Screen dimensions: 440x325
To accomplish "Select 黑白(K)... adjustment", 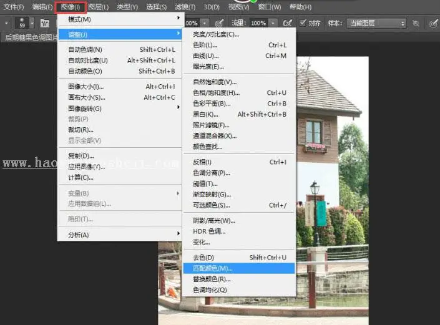I will point(239,114).
